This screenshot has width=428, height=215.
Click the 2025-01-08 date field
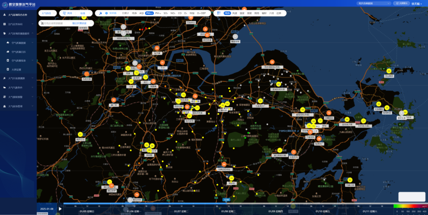click(47, 209)
